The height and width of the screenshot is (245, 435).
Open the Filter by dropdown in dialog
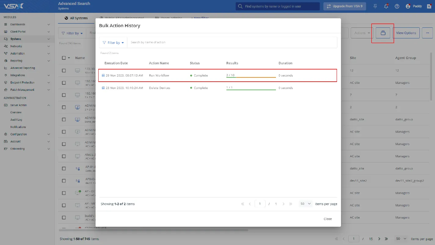click(113, 43)
